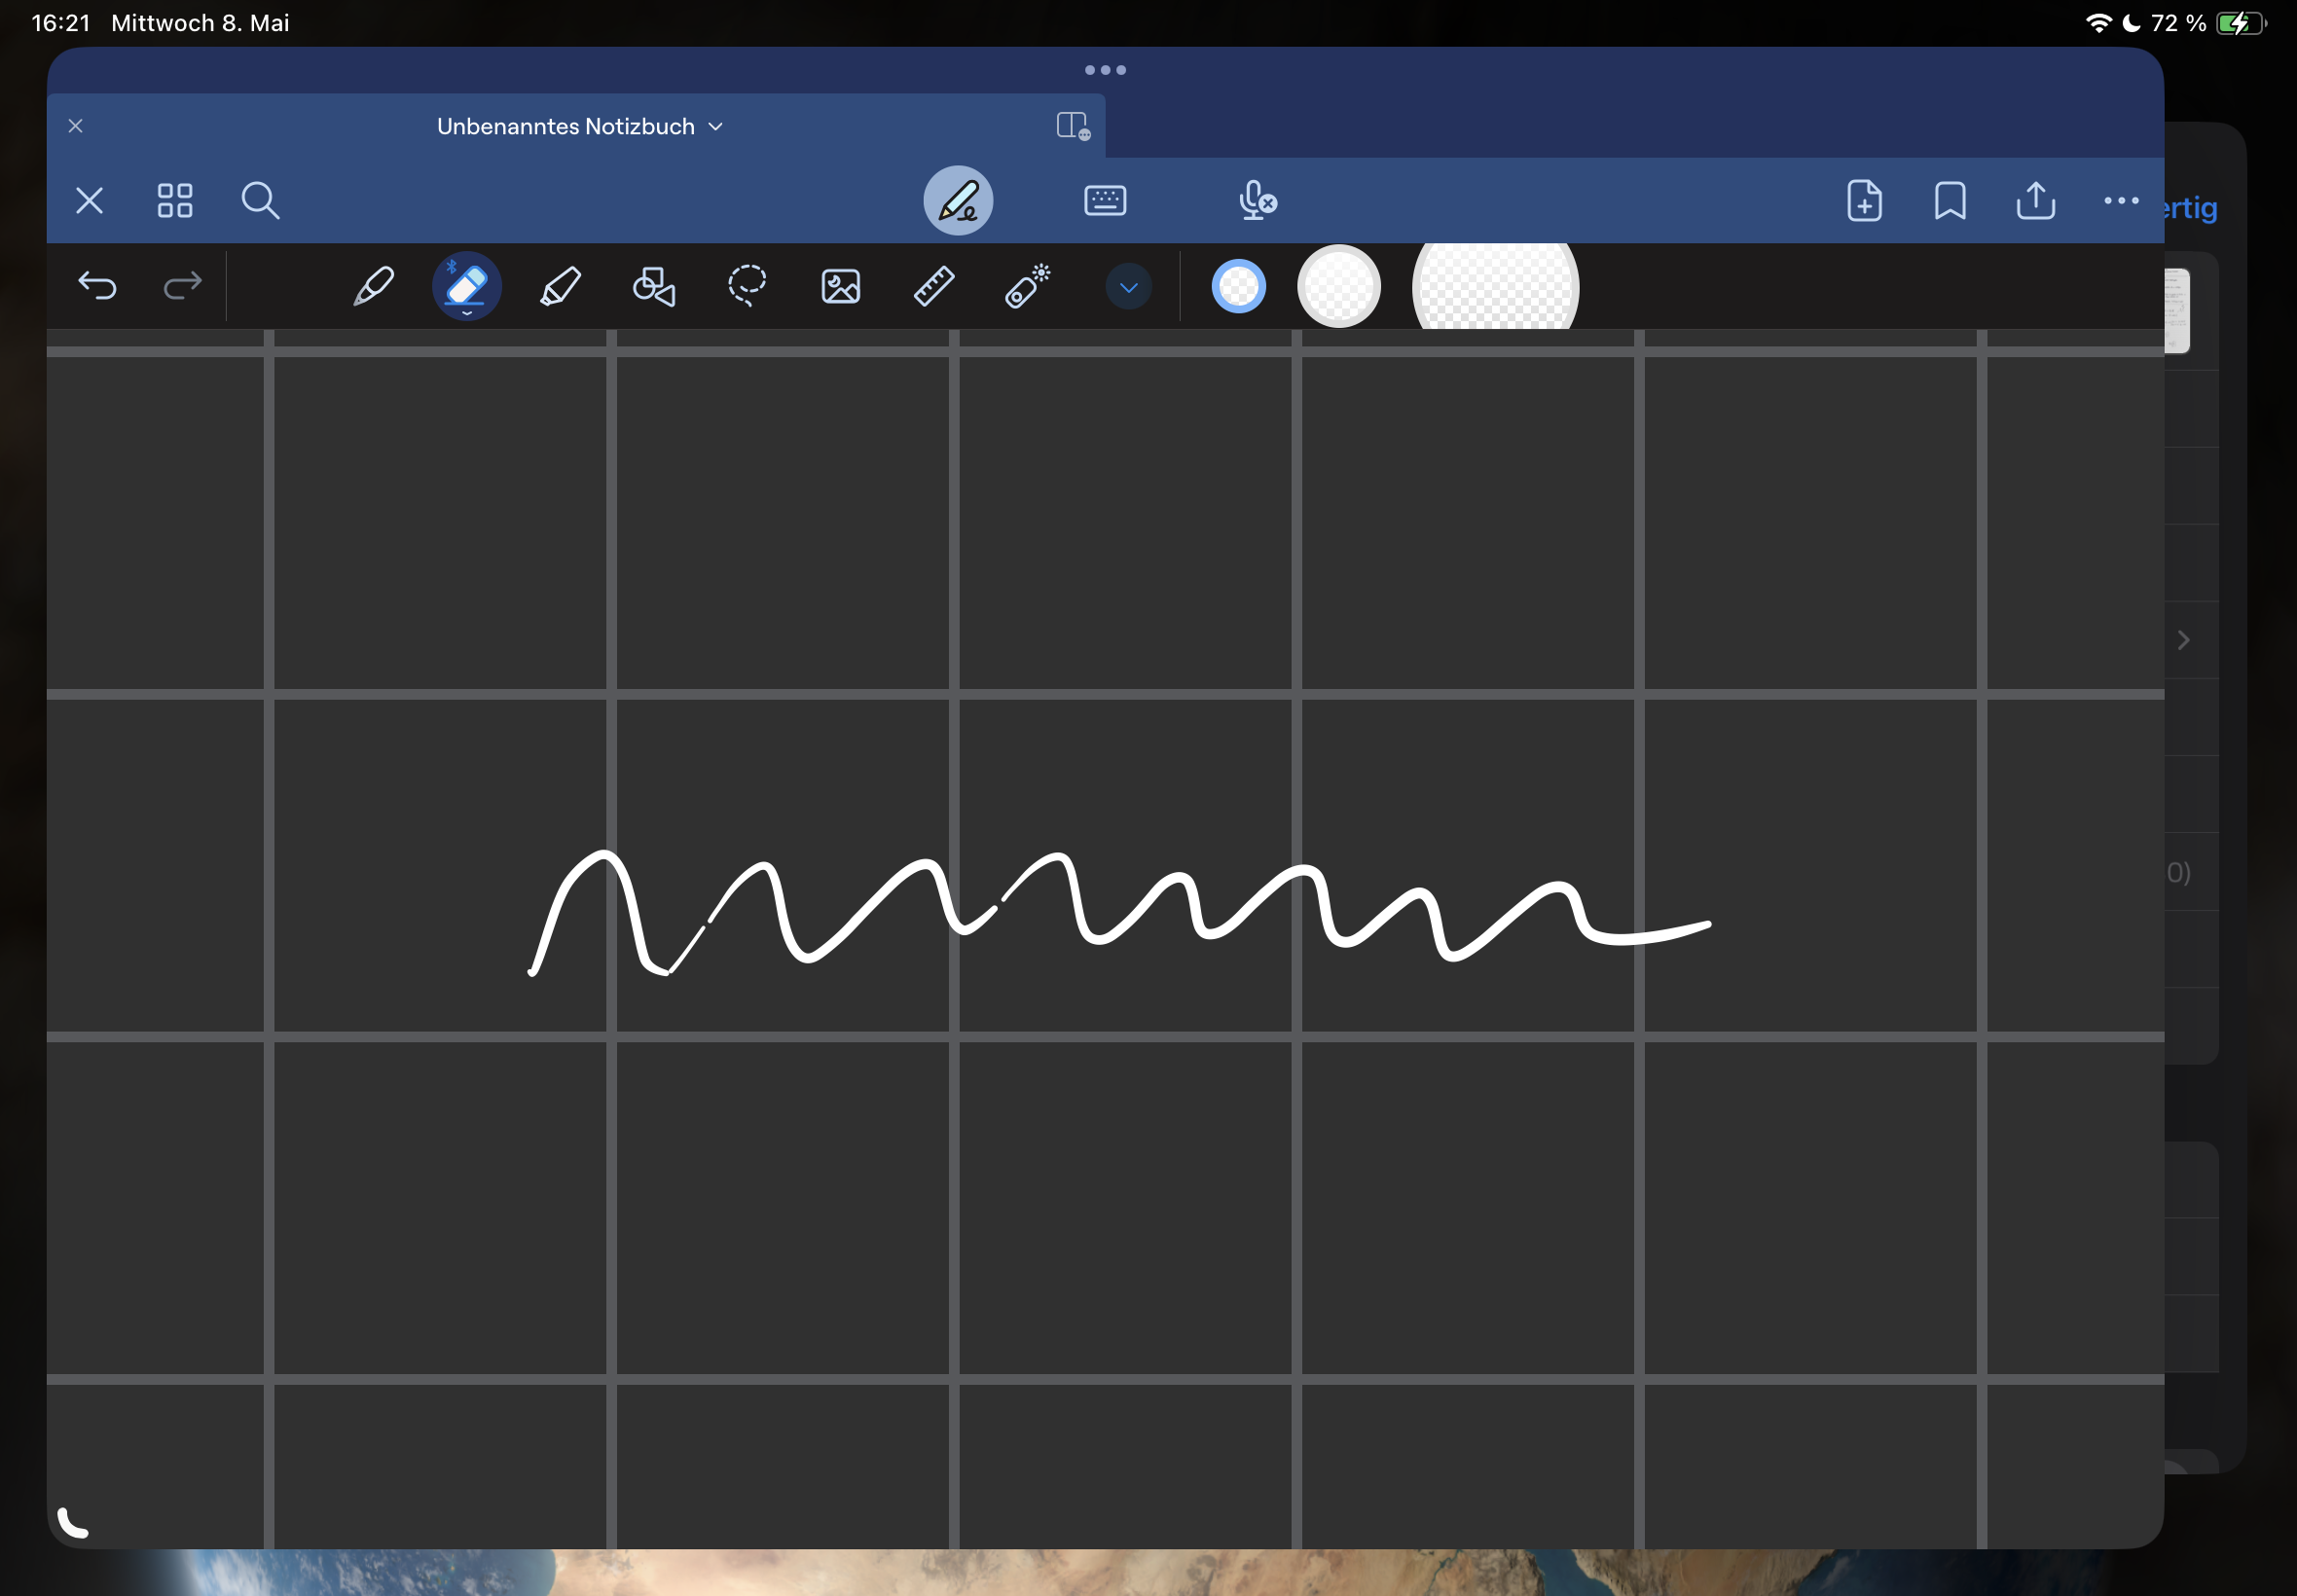Switch to keyboard text mode
The image size is (2297, 1596).
pyautogui.click(x=1105, y=201)
